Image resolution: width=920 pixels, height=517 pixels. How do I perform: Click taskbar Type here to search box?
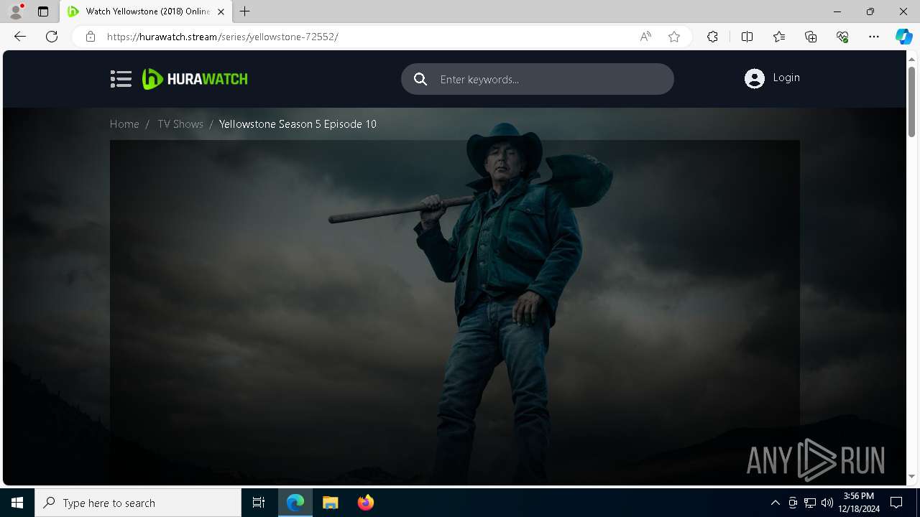(138, 503)
